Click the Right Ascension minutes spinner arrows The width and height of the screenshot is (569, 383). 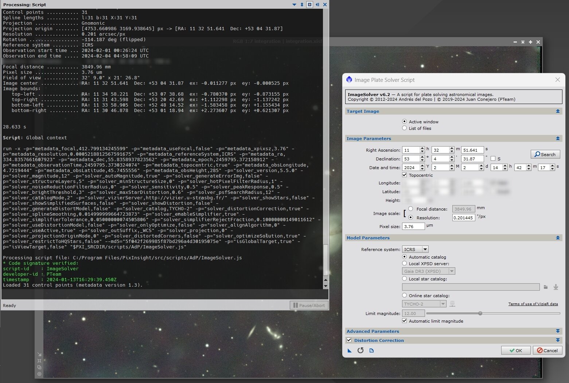pos(452,150)
